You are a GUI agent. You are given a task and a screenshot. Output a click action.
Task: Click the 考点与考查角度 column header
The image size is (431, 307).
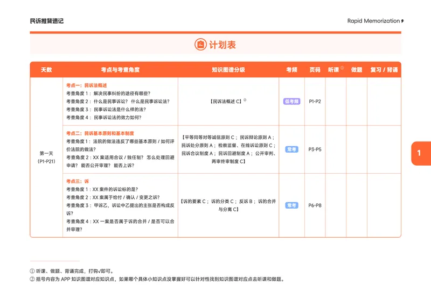click(120, 70)
